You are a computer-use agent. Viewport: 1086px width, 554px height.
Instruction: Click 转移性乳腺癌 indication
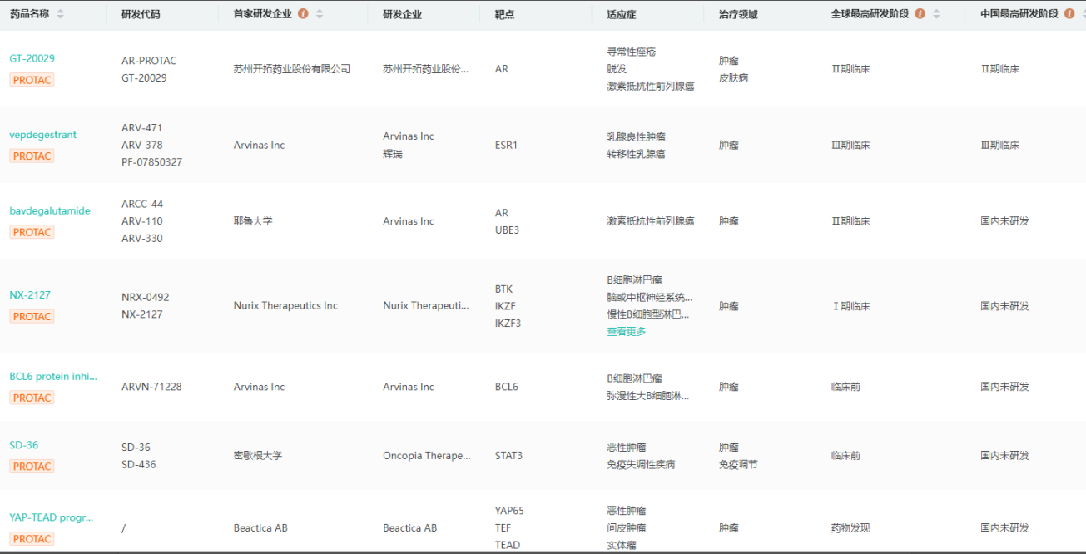637,154
